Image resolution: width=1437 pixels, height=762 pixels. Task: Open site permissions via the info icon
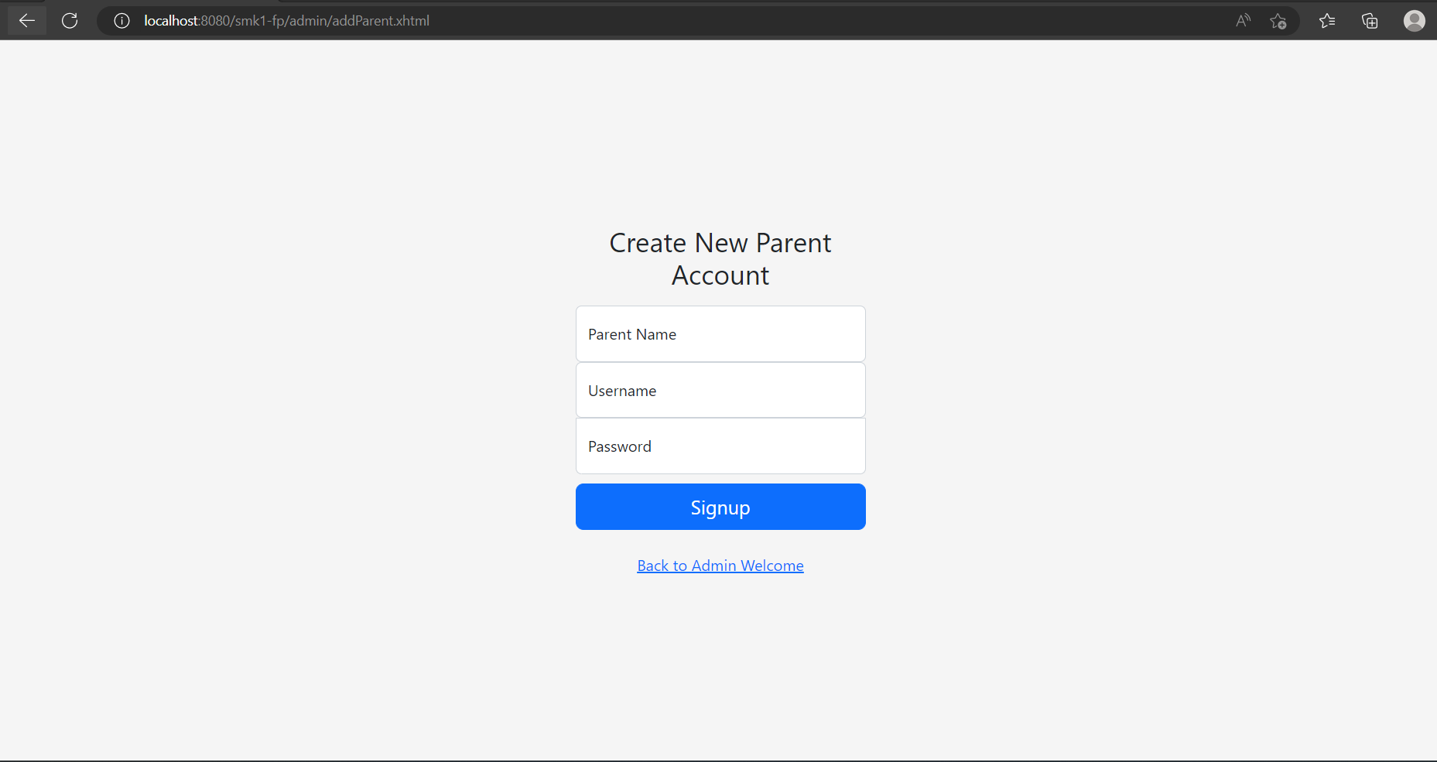(121, 21)
